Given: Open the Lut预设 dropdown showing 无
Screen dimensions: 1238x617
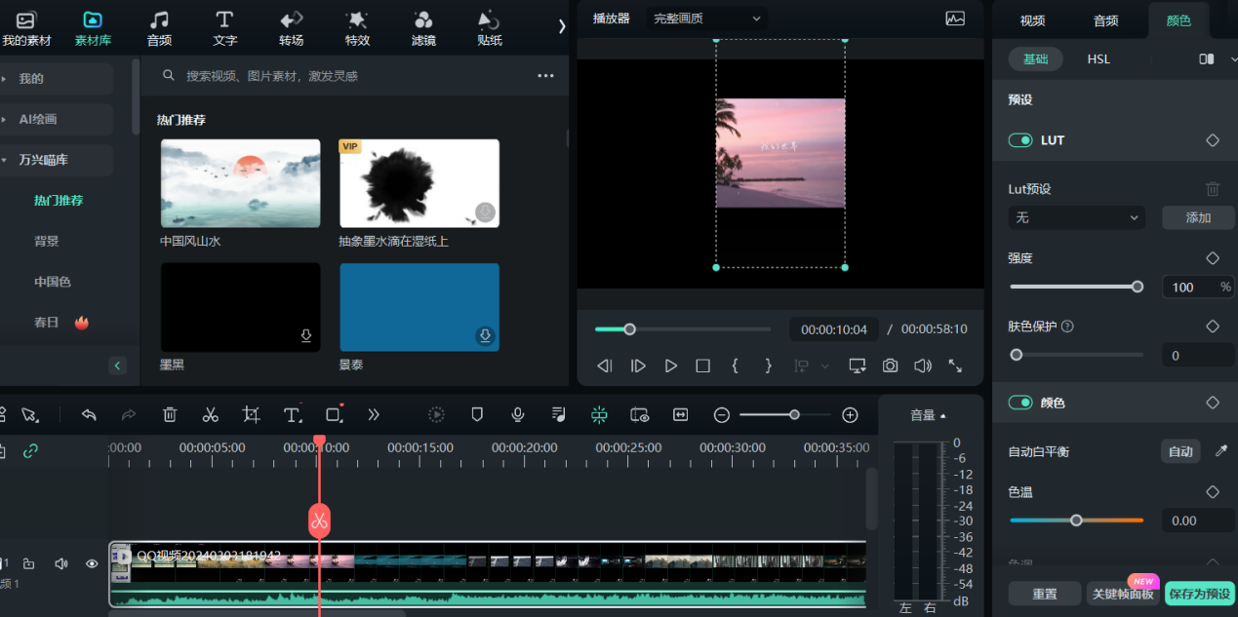Looking at the screenshot, I should (x=1077, y=218).
